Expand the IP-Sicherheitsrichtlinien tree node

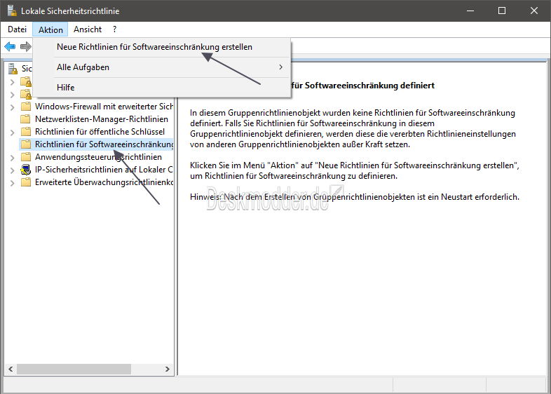13,170
